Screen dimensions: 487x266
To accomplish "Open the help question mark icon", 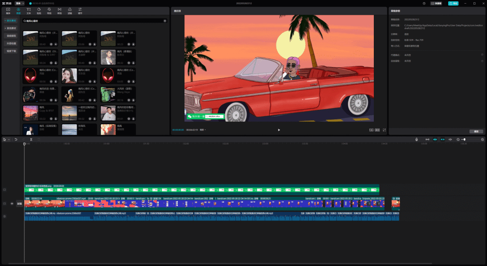I will (424, 4).
